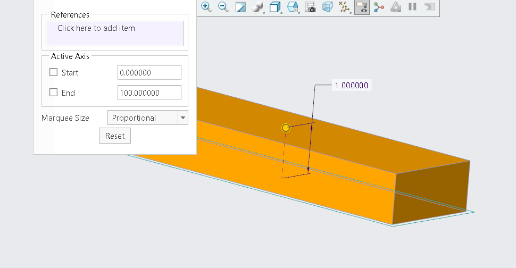This screenshot has width=516, height=268.
Task: Click the table with camera snapshot icon
Action: point(310,7)
